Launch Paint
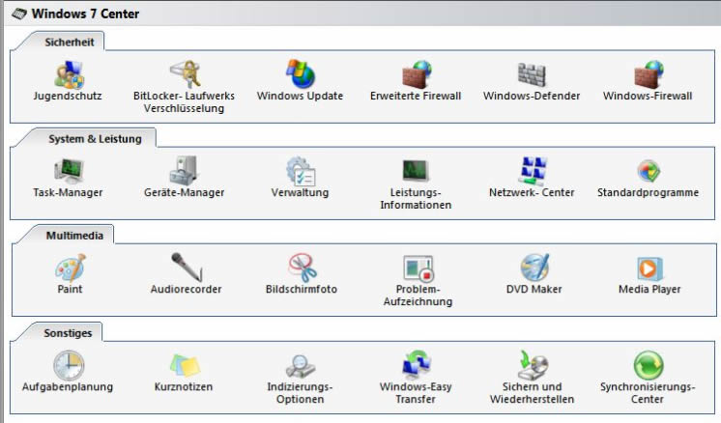Image resolution: width=721 pixels, height=423 pixels. 71,268
